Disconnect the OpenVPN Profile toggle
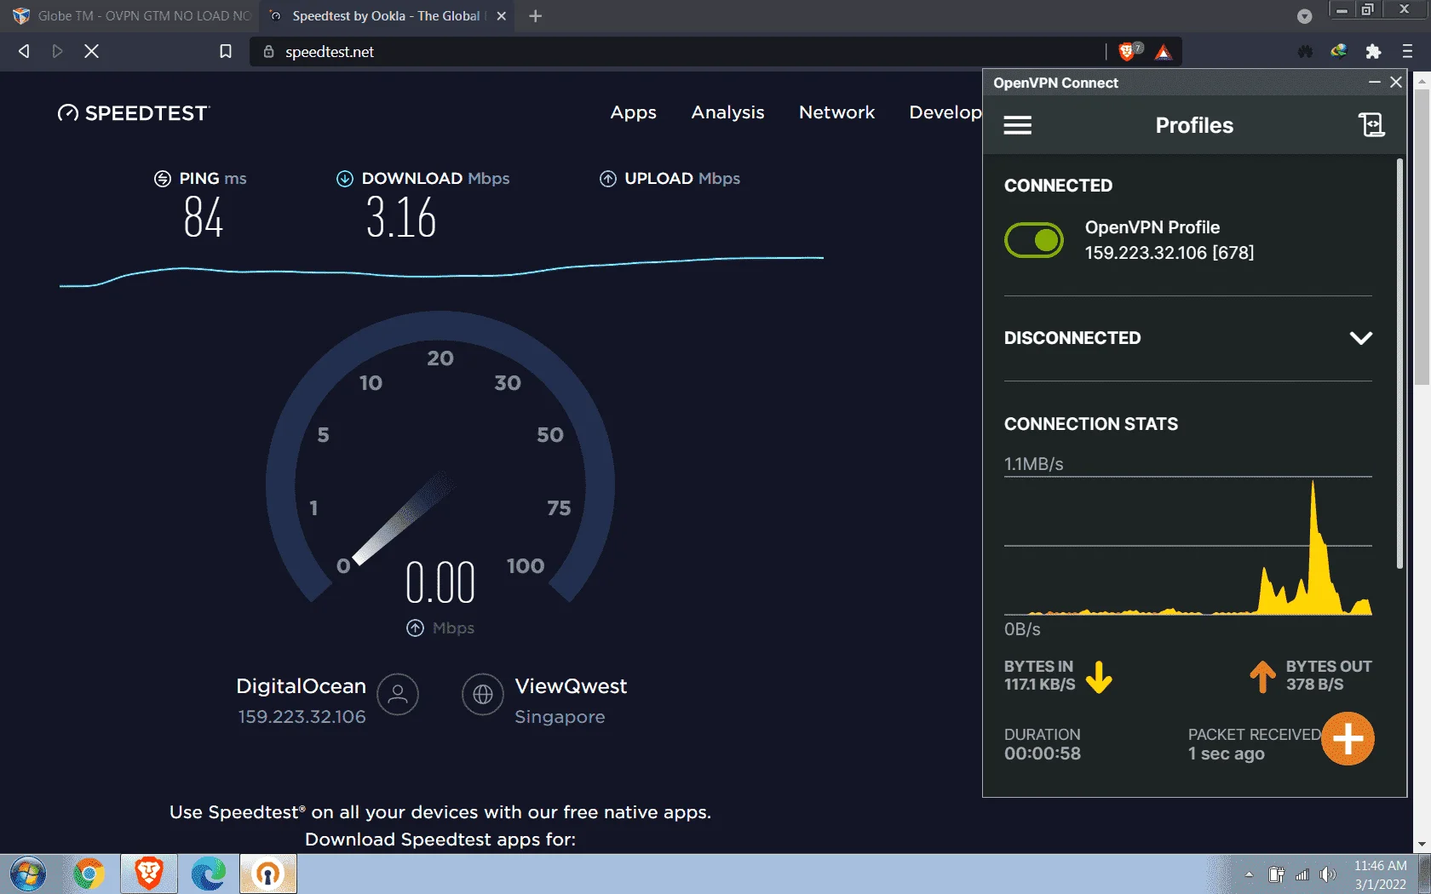The height and width of the screenshot is (894, 1431). [x=1034, y=240]
